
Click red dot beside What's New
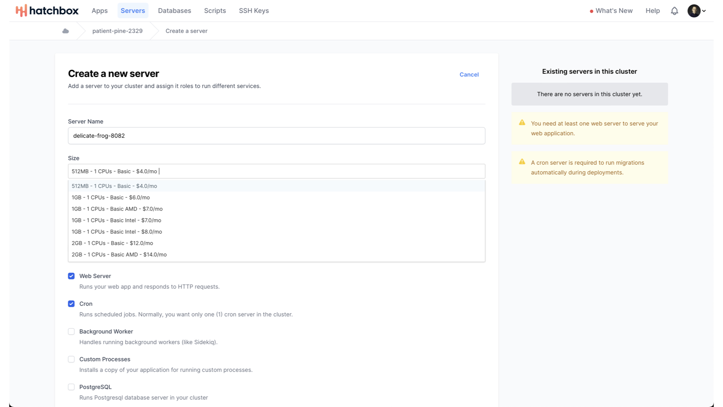(x=592, y=11)
